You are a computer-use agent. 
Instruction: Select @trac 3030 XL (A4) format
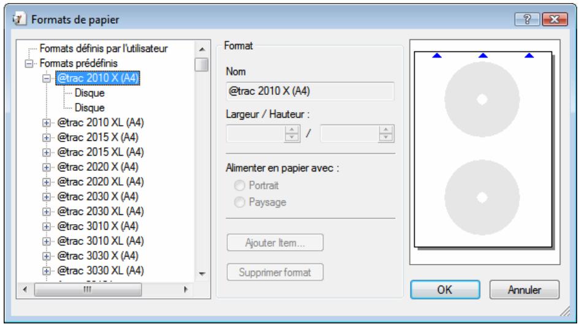tap(100, 270)
